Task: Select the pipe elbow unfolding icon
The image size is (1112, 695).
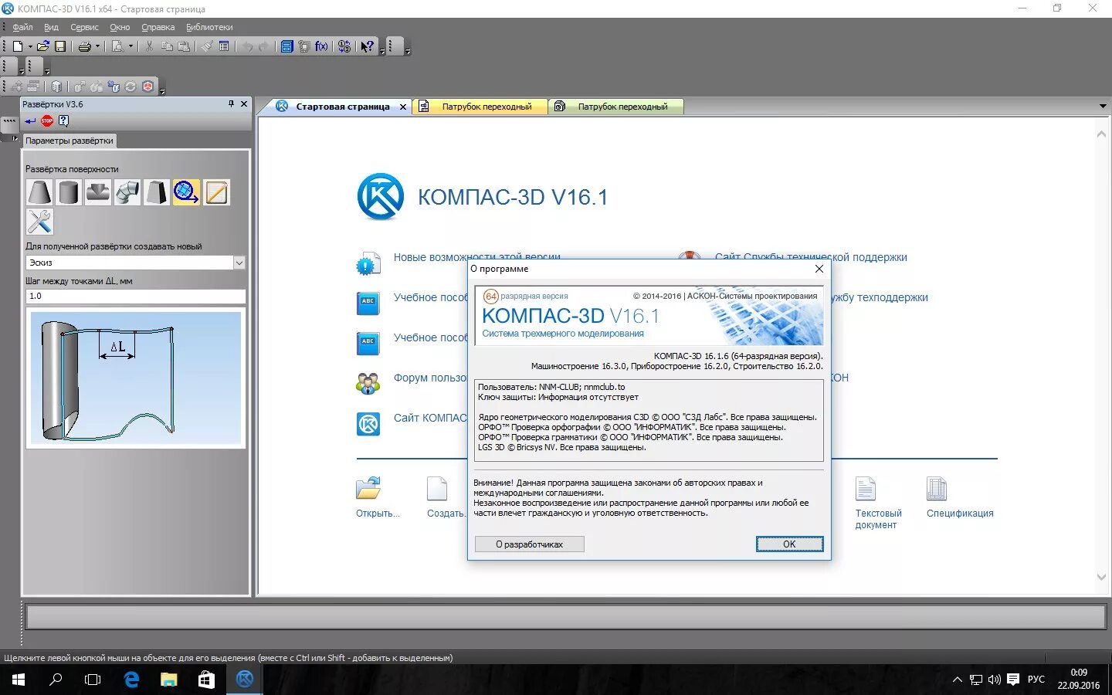Action: coord(127,192)
